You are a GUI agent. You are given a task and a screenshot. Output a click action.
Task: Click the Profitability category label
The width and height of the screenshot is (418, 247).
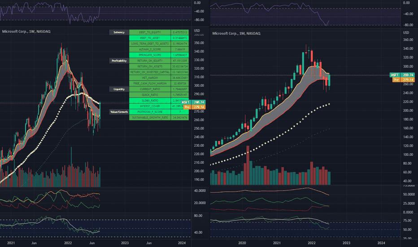point(119,61)
